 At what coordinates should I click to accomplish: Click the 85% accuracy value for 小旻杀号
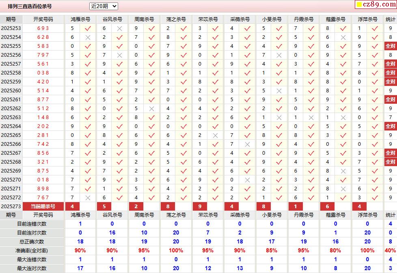(272, 251)
